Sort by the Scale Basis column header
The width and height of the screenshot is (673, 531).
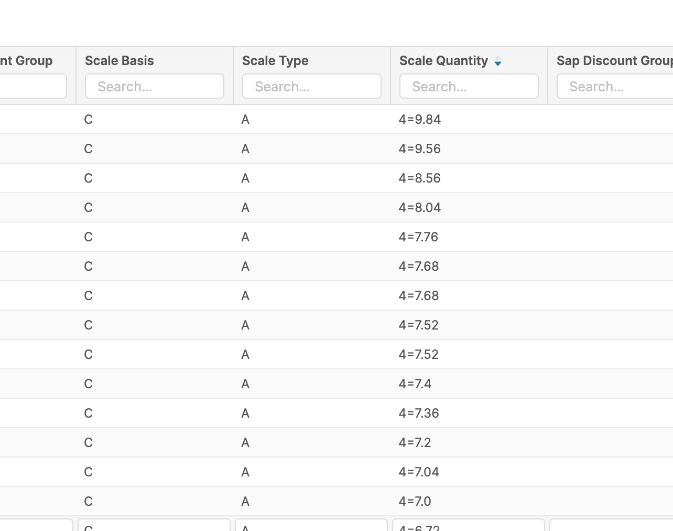(x=120, y=61)
